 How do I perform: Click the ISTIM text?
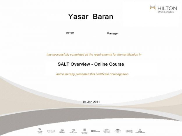coord(70,33)
